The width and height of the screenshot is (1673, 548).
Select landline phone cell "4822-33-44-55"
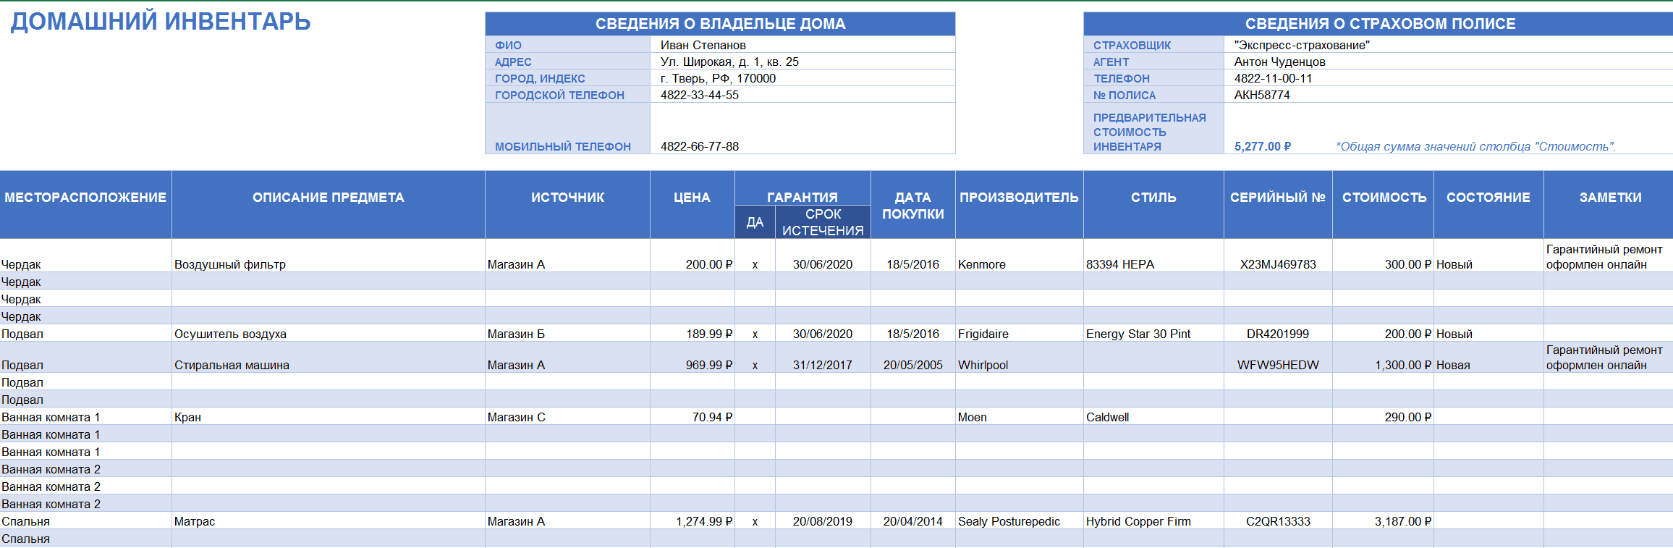coord(802,95)
